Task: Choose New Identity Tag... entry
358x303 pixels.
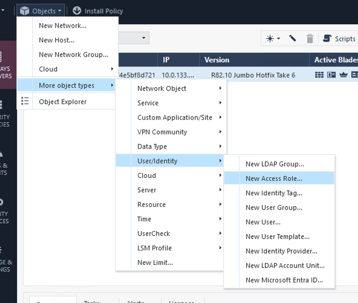Action: click(x=279, y=193)
